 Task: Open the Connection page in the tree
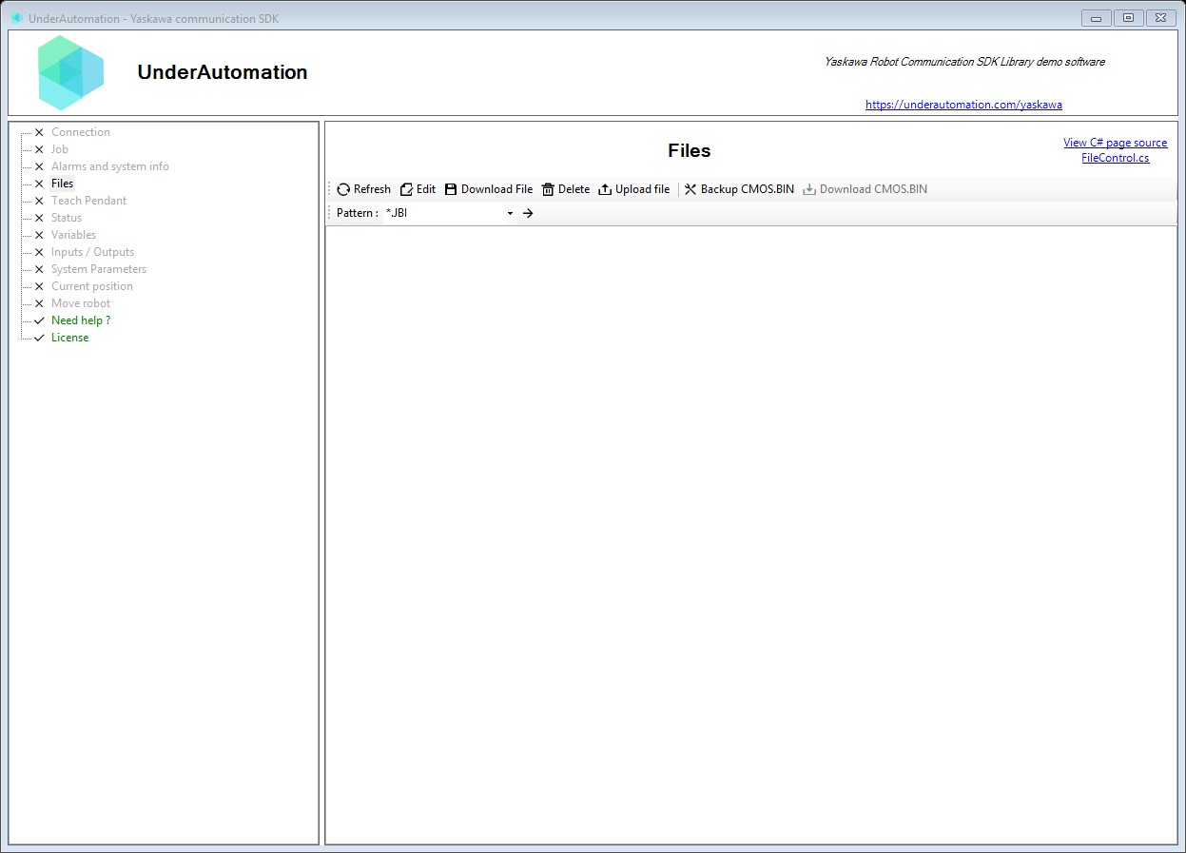[x=81, y=132]
